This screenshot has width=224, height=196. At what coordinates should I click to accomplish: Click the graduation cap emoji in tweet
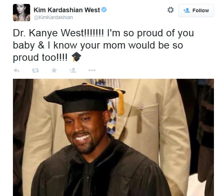click(x=76, y=57)
